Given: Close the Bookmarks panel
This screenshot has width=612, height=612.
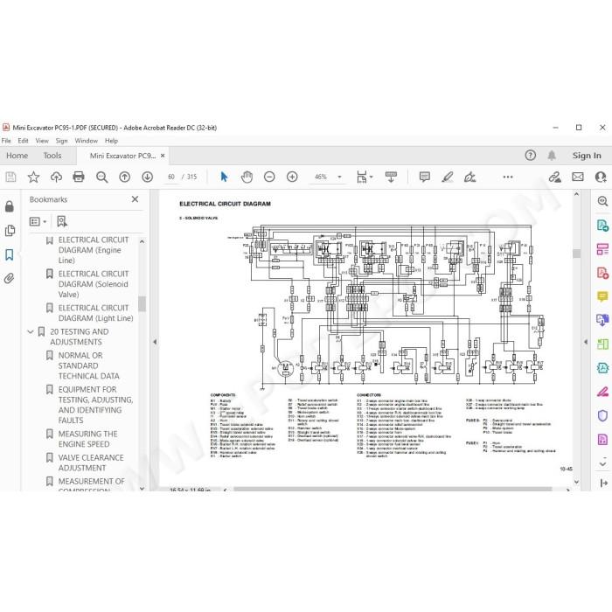Looking at the screenshot, I should (x=135, y=199).
